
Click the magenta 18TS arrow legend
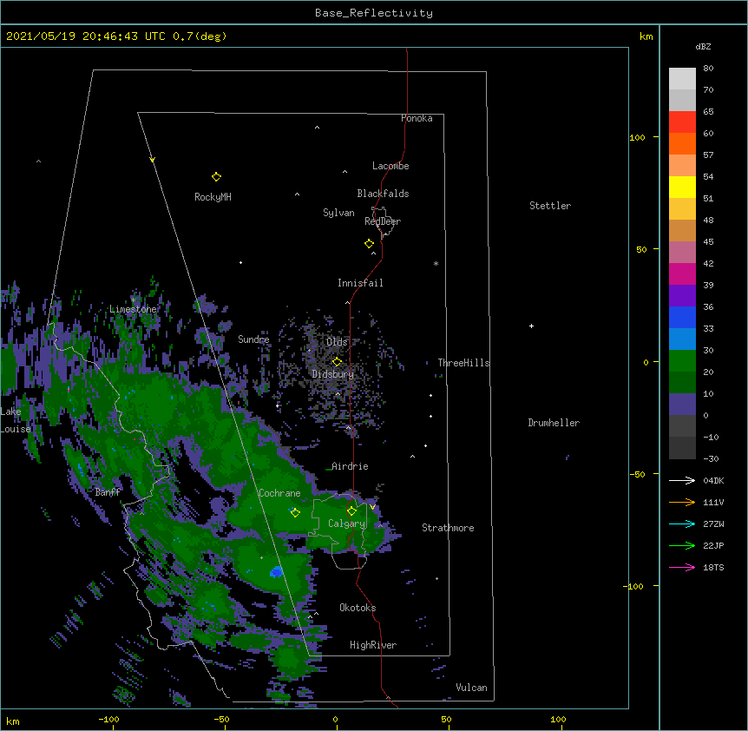(682, 567)
